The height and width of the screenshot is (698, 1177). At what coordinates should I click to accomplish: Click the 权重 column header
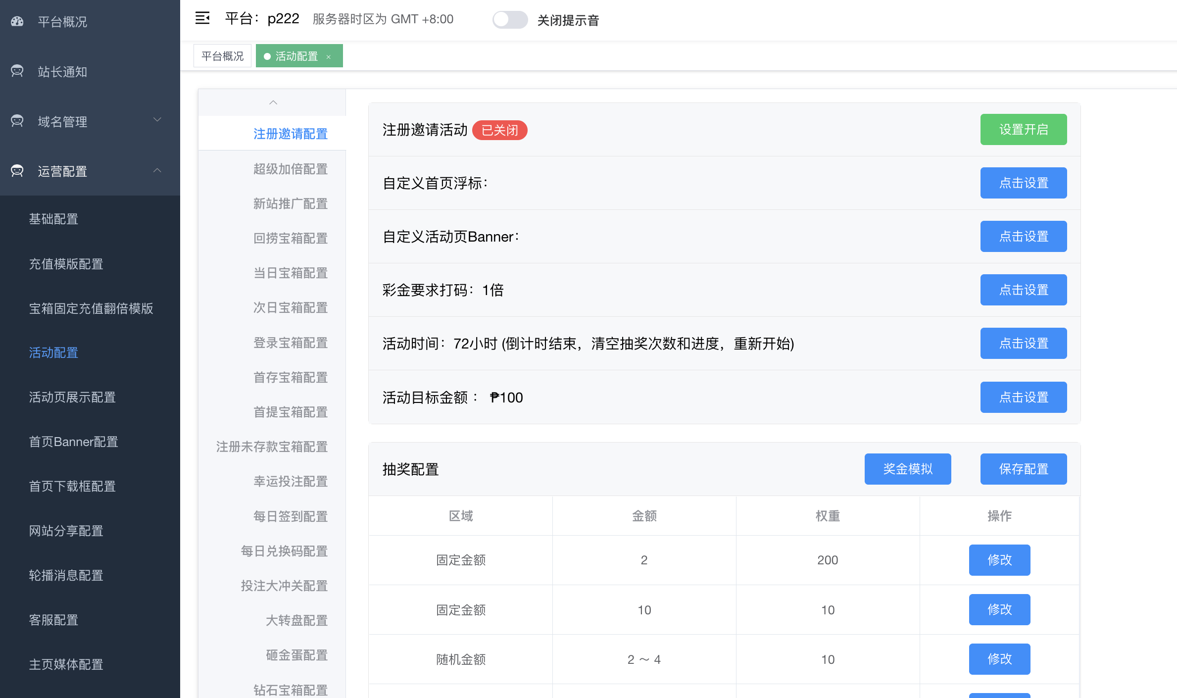(x=828, y=516)
